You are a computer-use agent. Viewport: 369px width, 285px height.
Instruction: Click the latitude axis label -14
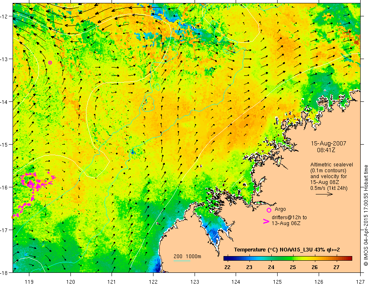point(5,102)
